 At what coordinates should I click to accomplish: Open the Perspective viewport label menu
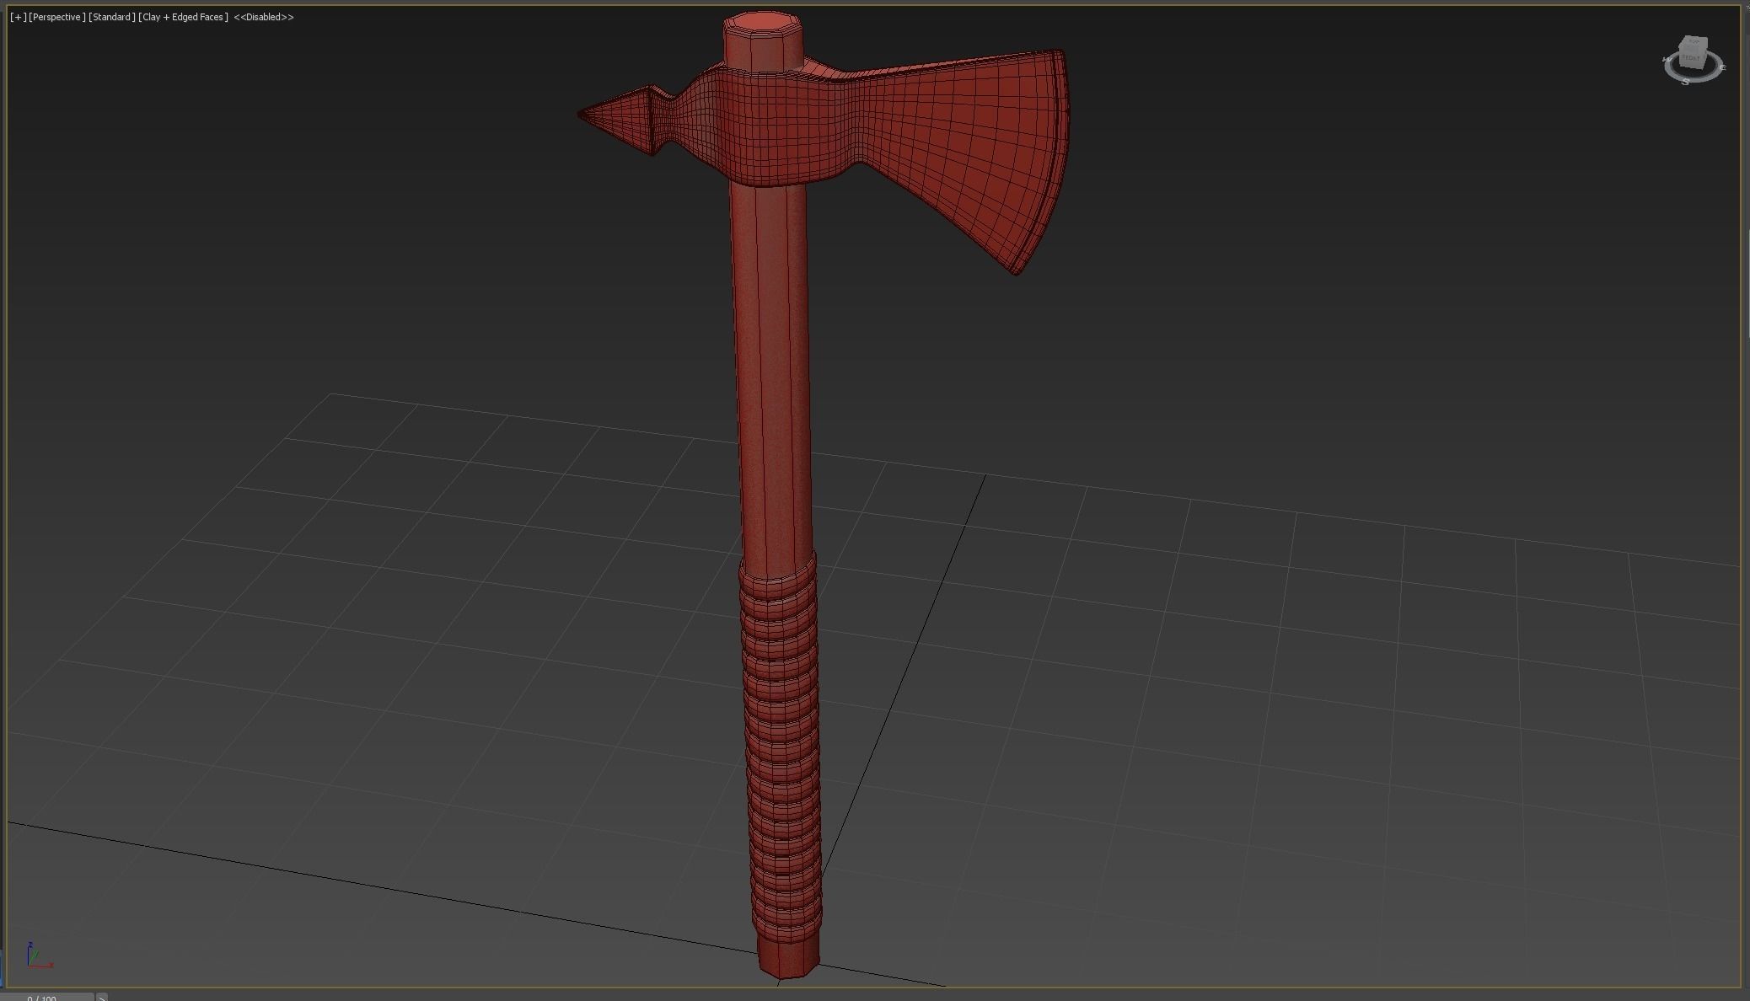click(x=56, y=17)
